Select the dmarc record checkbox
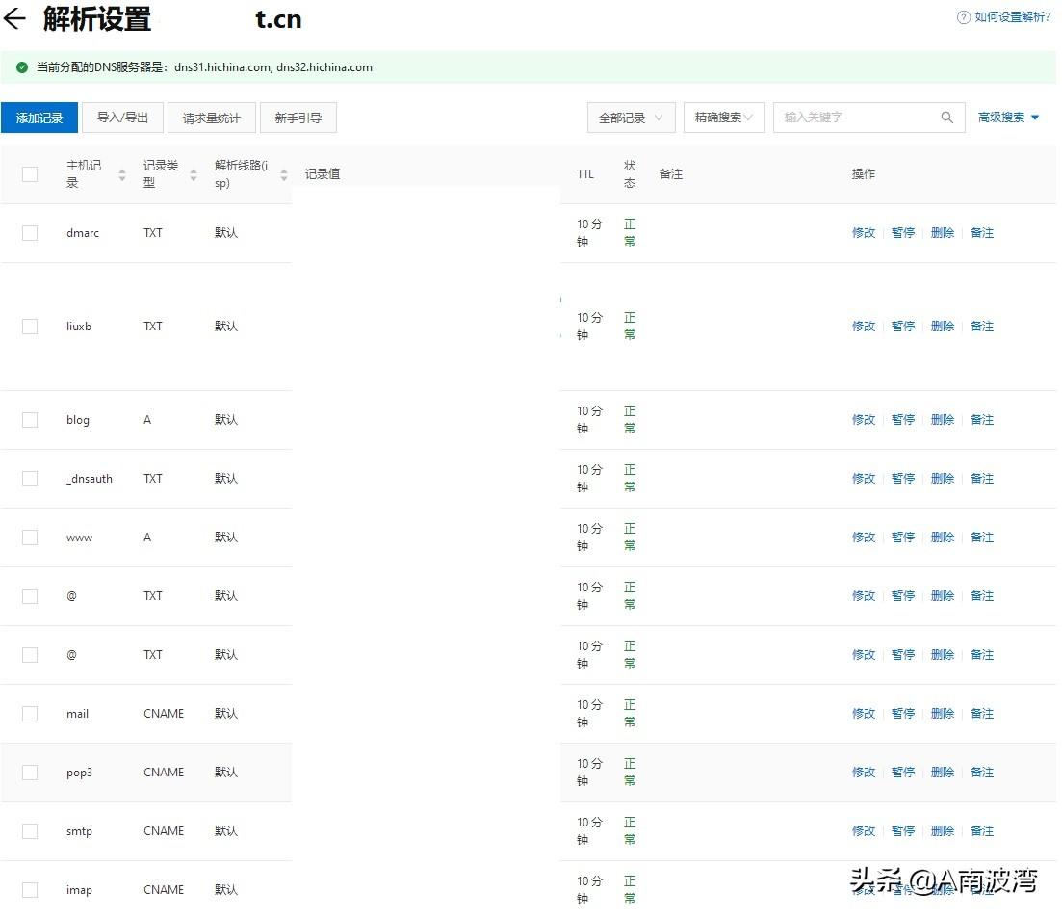The height and width of the screenshot is (918, 1062). pos(30,233)
